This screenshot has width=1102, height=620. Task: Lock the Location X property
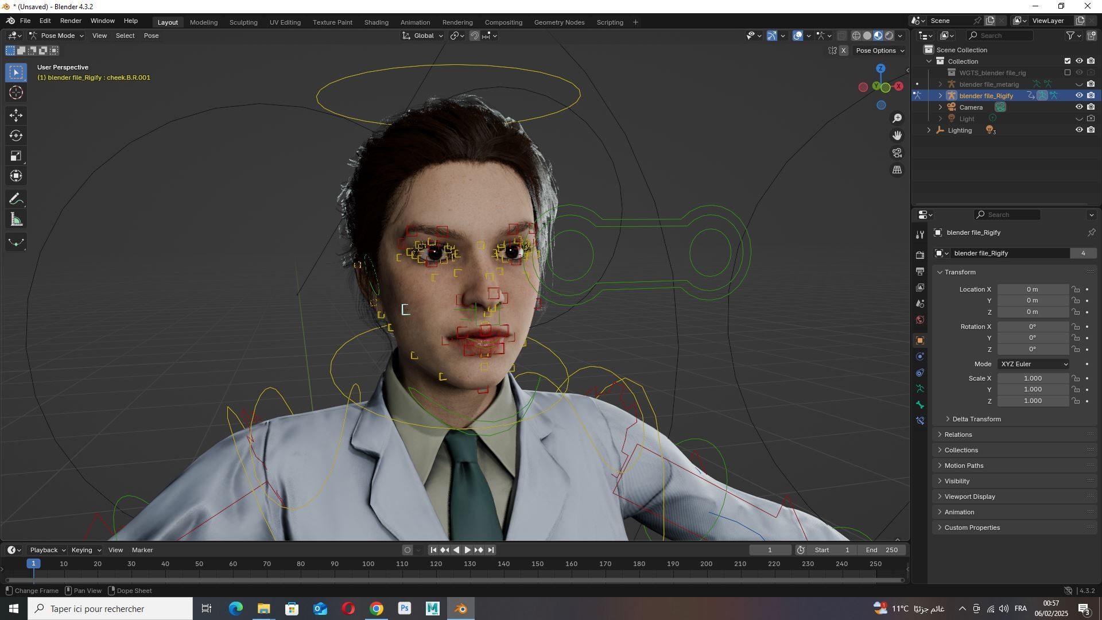coord(1076,290)
